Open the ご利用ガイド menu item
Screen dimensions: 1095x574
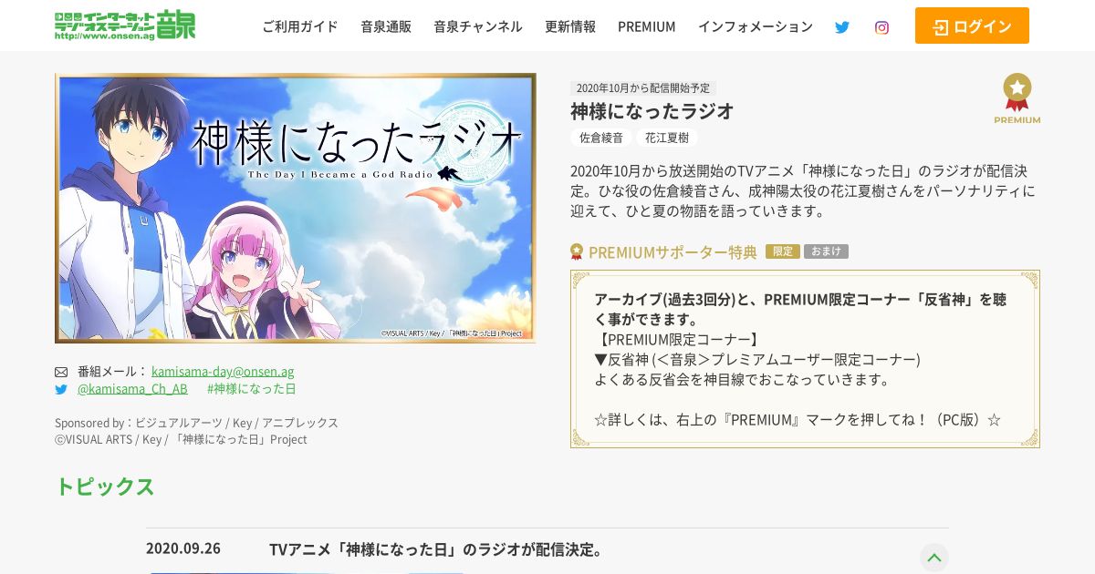(300, 26)
